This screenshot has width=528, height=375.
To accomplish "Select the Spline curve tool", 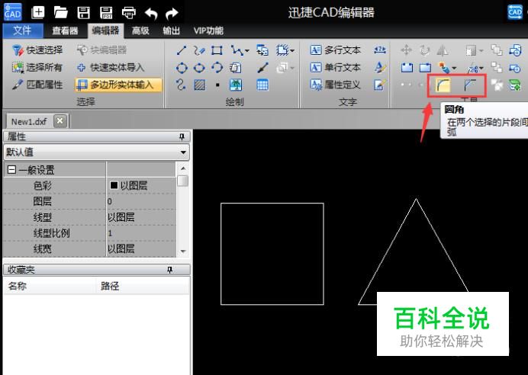I will [x=181, y=85].
